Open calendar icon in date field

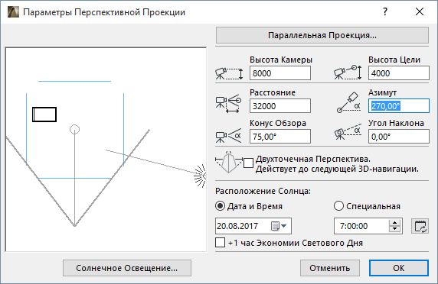[x=275, y=226]
